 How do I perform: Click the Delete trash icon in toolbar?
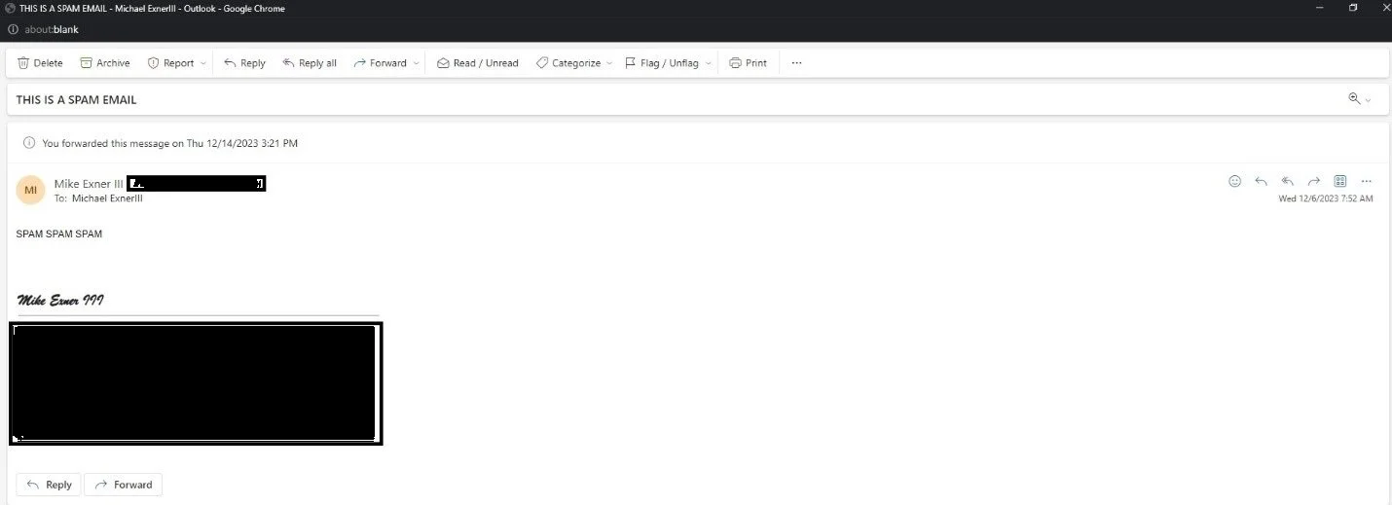pyautogui.click(x=23, y=63)
